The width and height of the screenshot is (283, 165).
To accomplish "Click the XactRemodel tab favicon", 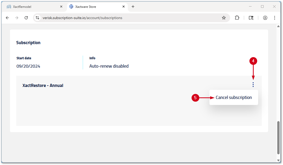I will pos(9,7).
